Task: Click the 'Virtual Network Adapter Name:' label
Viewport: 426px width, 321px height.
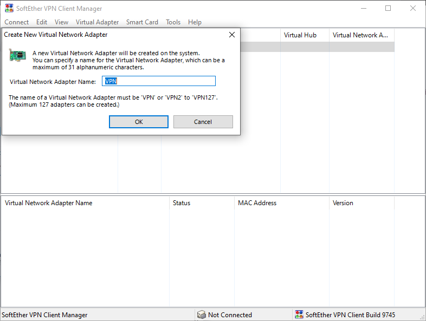Action: point(53,82)
